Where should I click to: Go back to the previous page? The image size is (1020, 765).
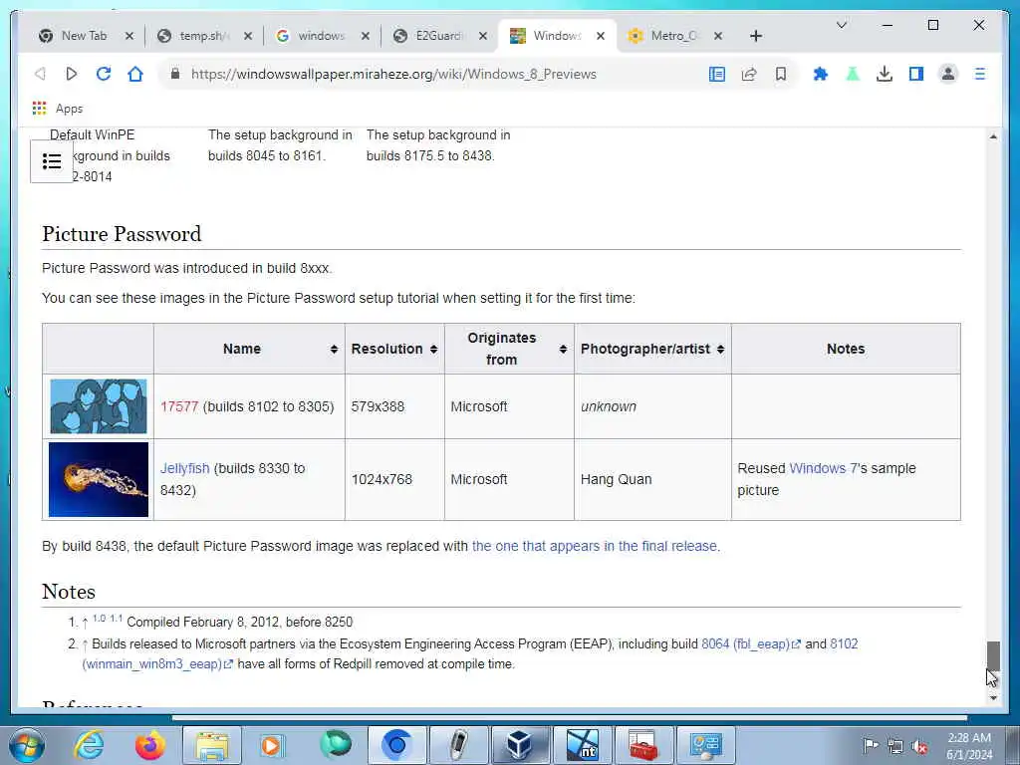(40, 74)
